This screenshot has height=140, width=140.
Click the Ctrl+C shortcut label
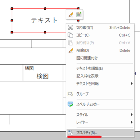coord(124,35)
